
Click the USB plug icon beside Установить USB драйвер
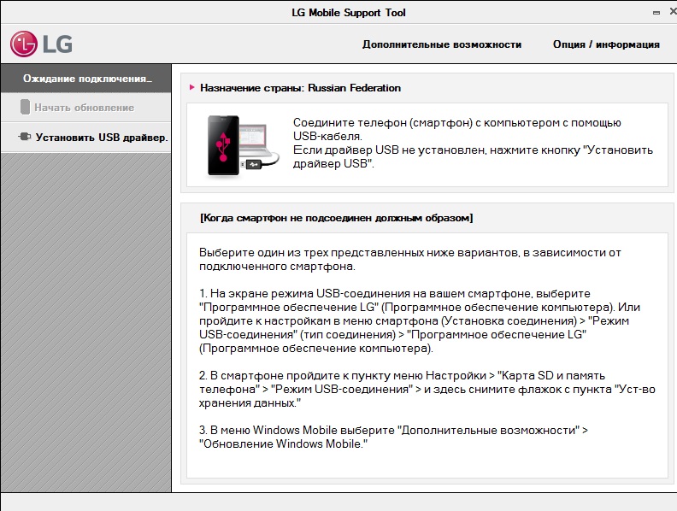[x=25, y=137]
